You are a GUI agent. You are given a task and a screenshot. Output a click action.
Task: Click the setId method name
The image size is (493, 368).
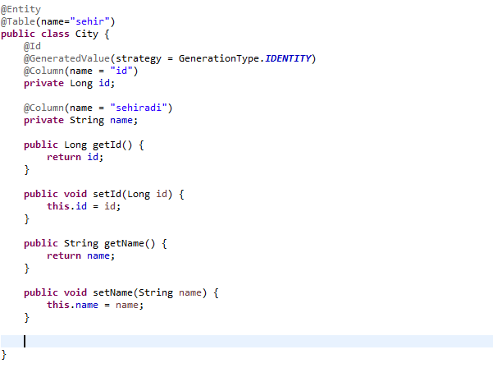pyautogui.click(x=110, y=194)
